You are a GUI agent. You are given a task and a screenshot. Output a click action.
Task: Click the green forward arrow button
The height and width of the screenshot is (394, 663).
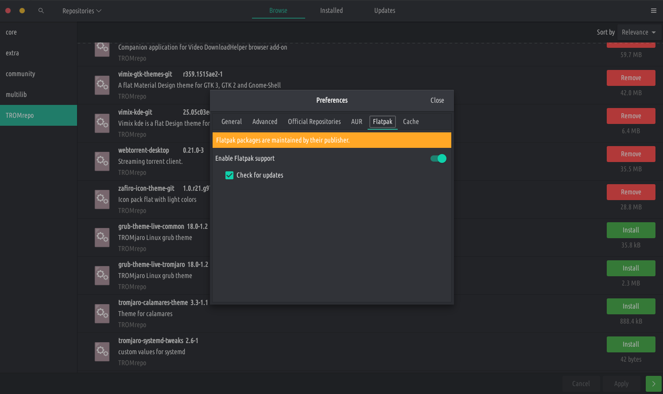[653, 384]
